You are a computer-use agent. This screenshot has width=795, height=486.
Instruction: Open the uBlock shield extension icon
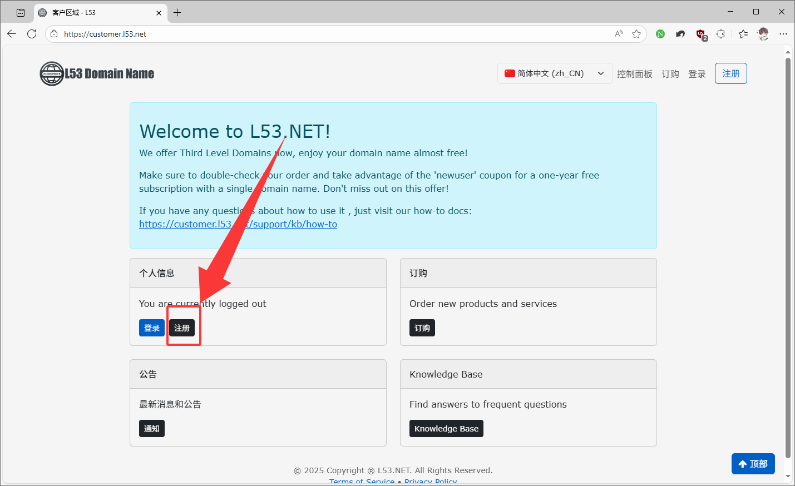(701, 34)
